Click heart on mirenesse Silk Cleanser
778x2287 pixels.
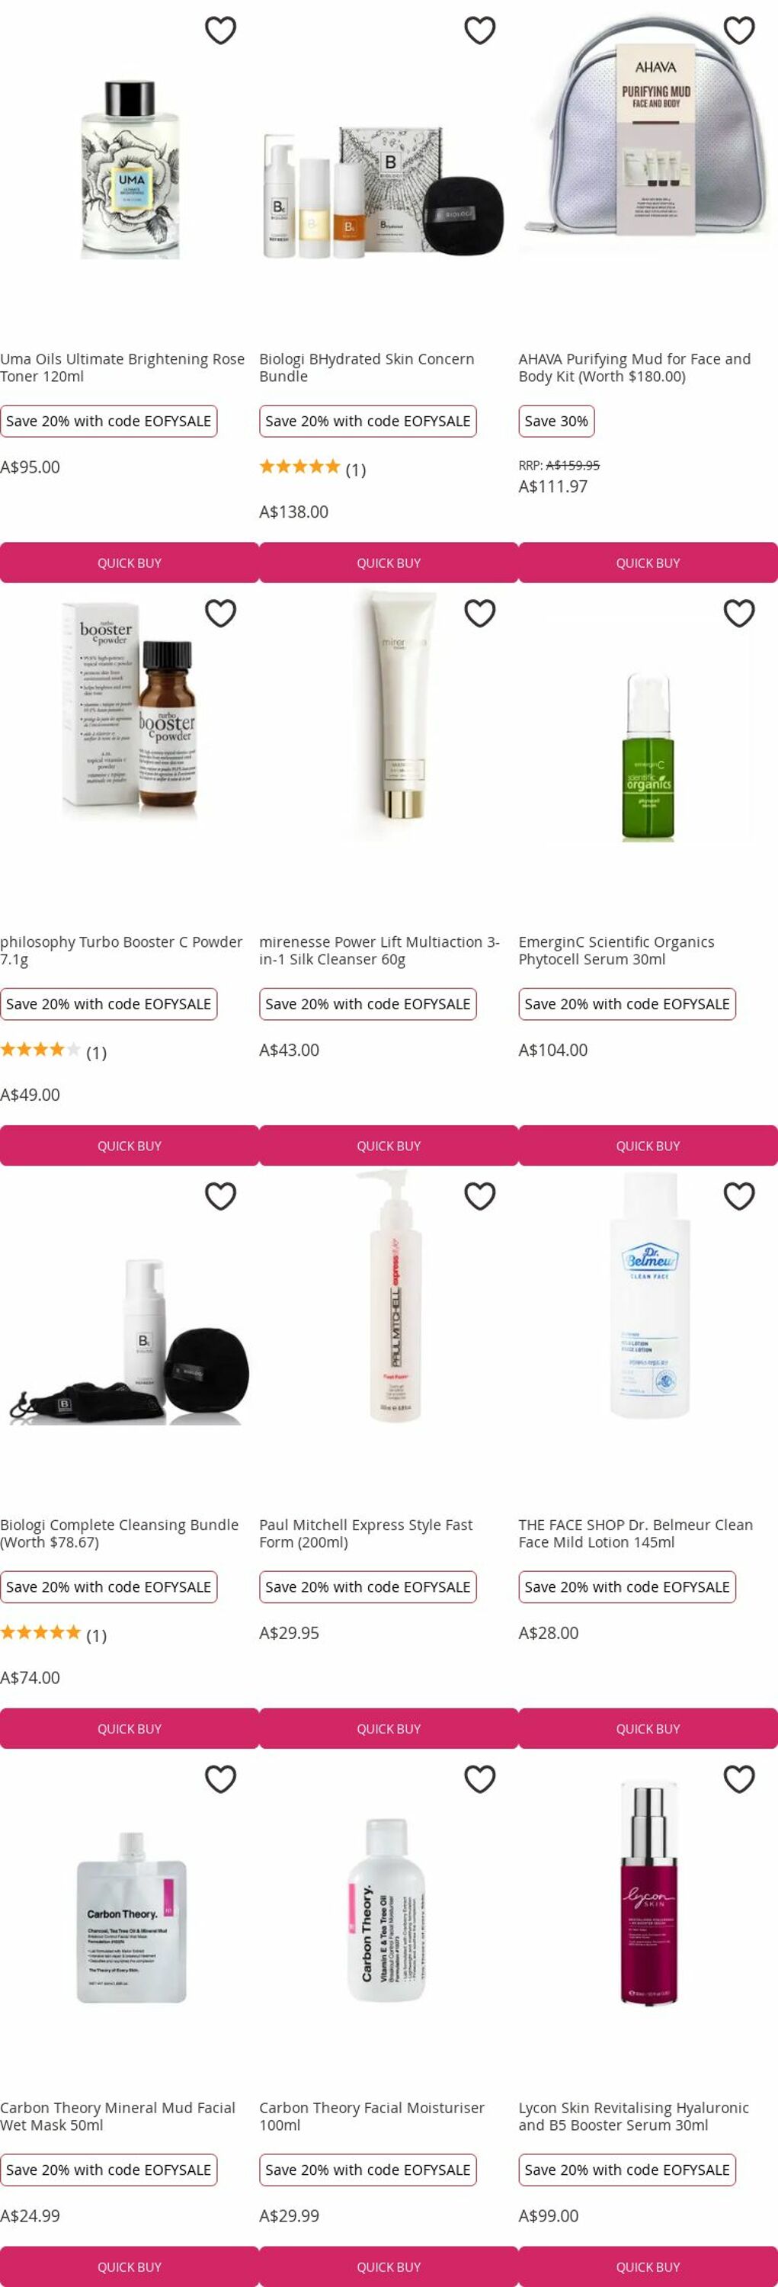point(479,613)
